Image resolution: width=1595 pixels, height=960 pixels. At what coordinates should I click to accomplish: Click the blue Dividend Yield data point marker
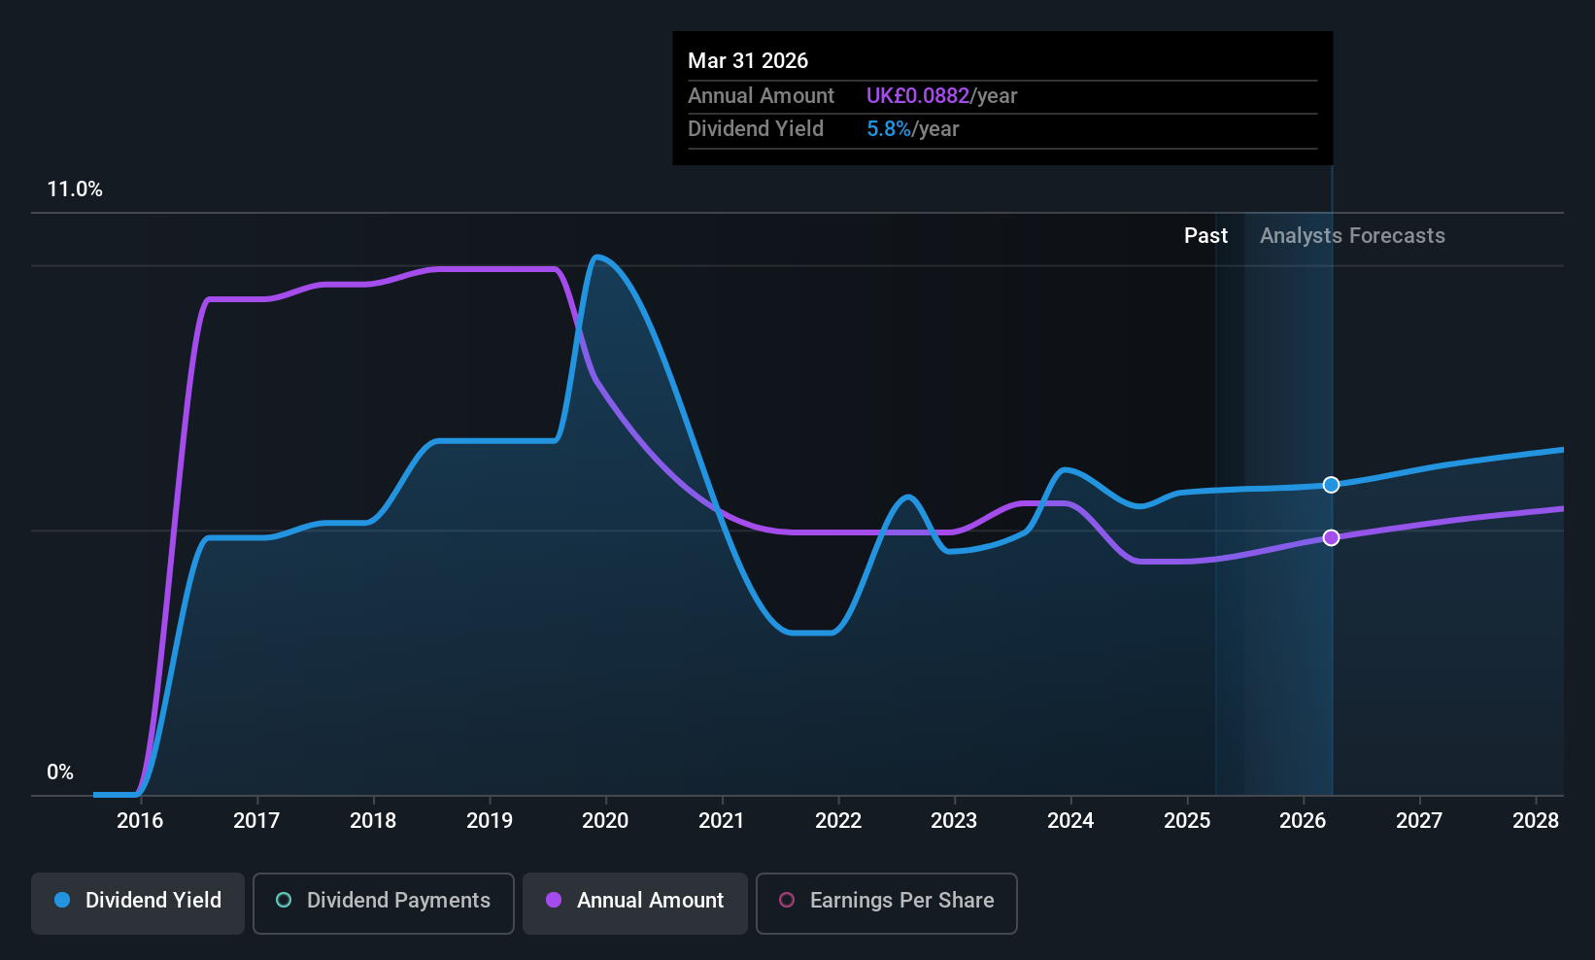1331,485
